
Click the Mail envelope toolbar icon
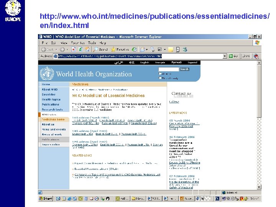[142, 49]
